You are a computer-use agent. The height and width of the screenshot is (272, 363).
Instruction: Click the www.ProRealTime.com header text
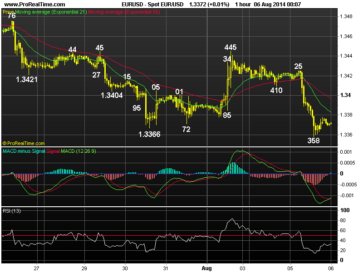tap(35, 5)
